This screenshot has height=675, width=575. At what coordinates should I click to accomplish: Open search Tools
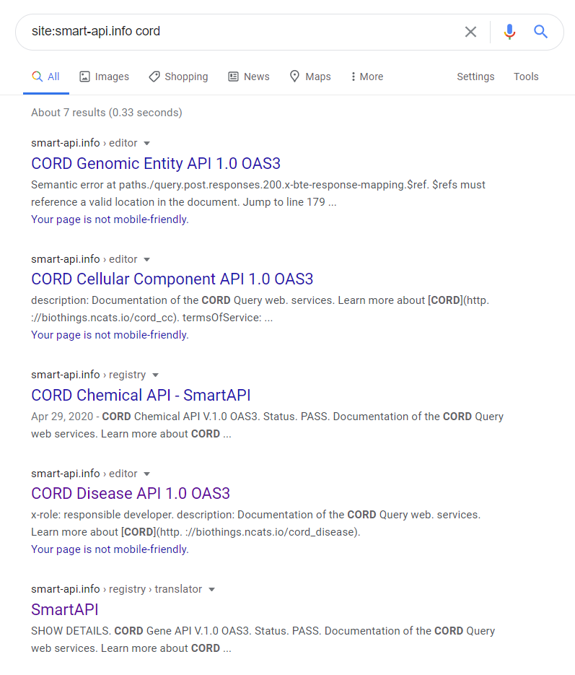(526, 77)
